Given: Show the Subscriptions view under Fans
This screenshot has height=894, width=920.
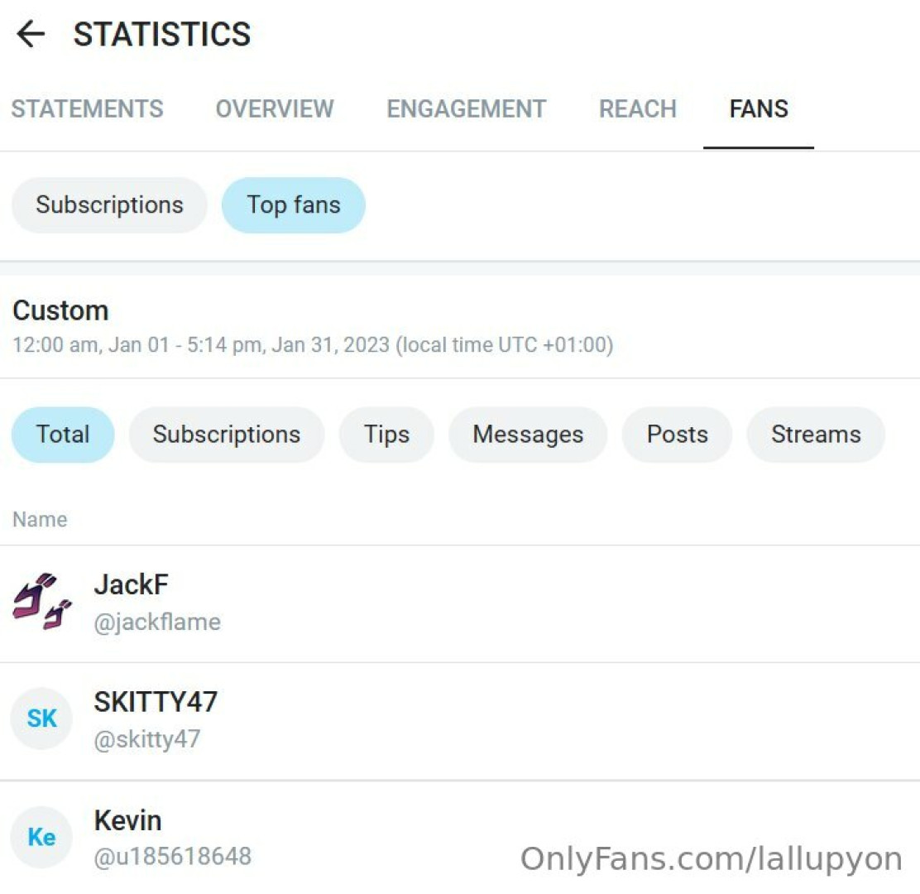Looking at the screenshot, I should (x=109, y=205).
